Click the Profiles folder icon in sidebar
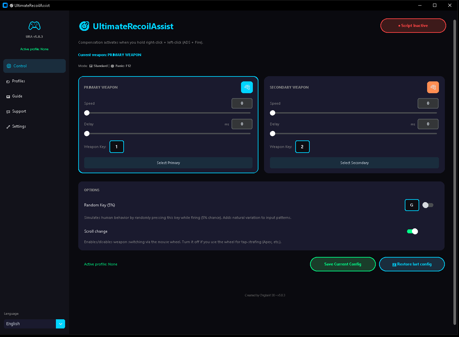This screenshot has width=459, height=337. point(8,81)
